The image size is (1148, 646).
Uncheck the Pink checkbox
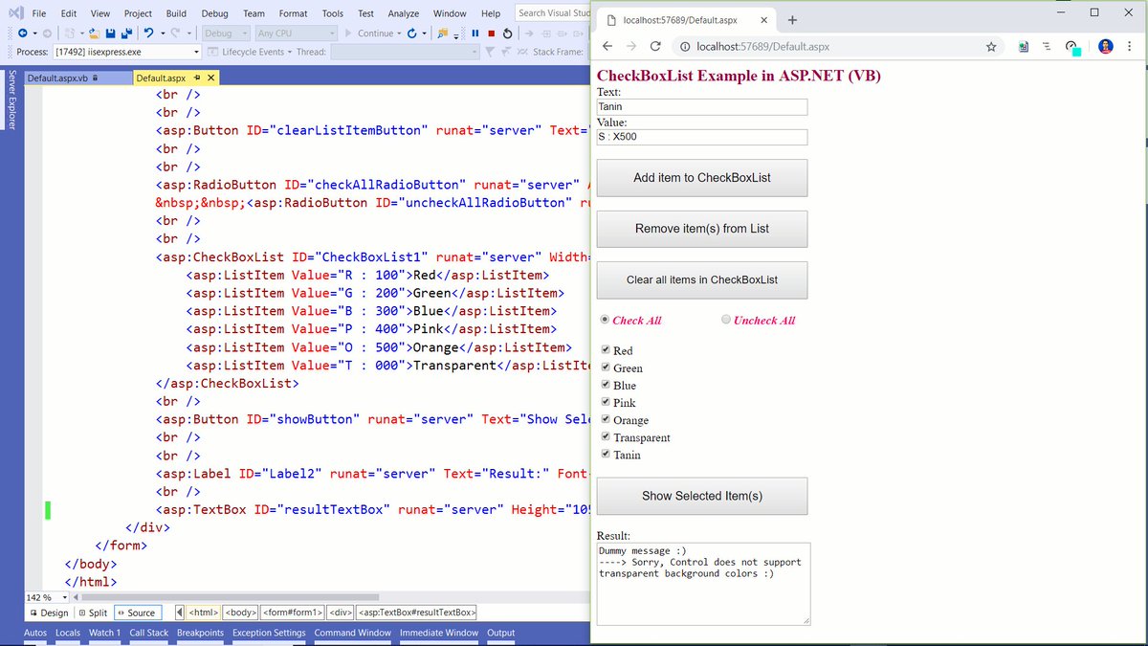click(606, 402)
